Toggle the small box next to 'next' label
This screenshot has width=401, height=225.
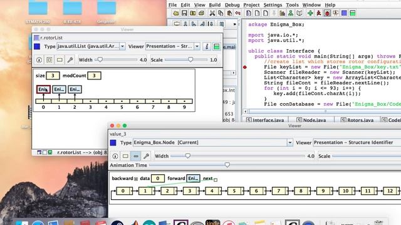pos(216,180)
